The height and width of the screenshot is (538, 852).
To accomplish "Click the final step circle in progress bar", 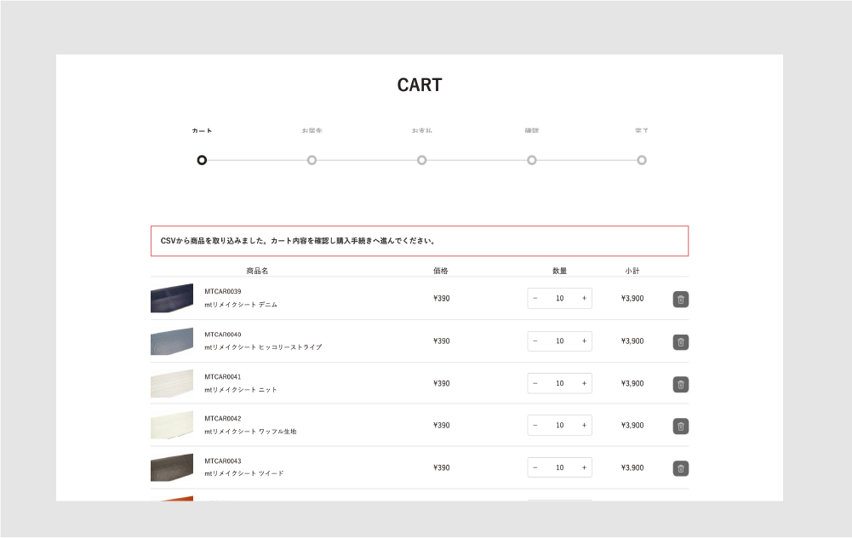I will pos(642,160).
